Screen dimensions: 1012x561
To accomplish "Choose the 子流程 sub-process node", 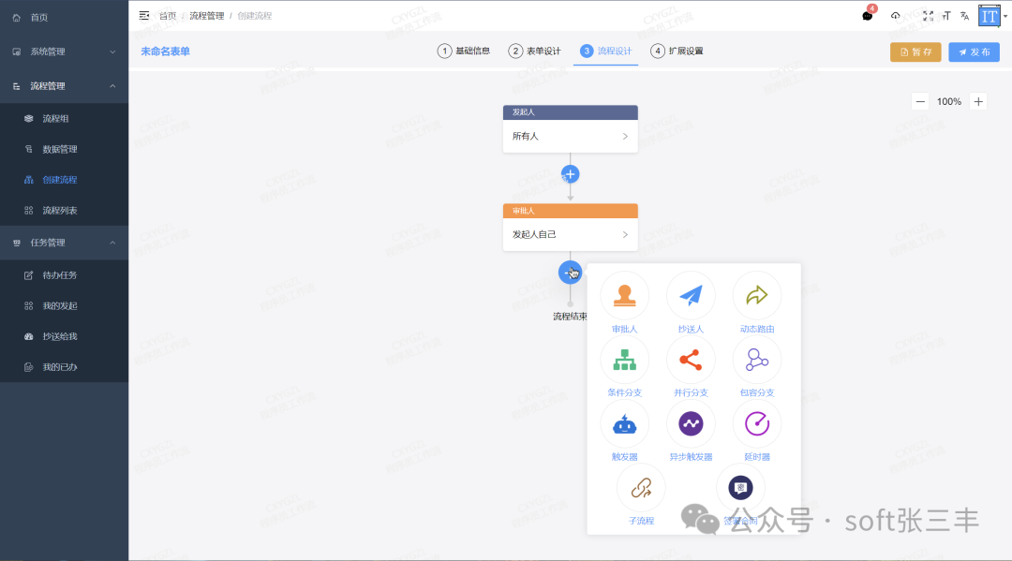I will coord(641,486).
